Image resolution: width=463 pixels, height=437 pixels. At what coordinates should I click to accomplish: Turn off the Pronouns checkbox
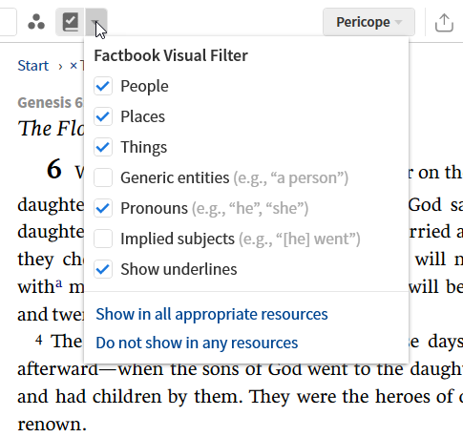pyautogui.click(x=103, y=208)
